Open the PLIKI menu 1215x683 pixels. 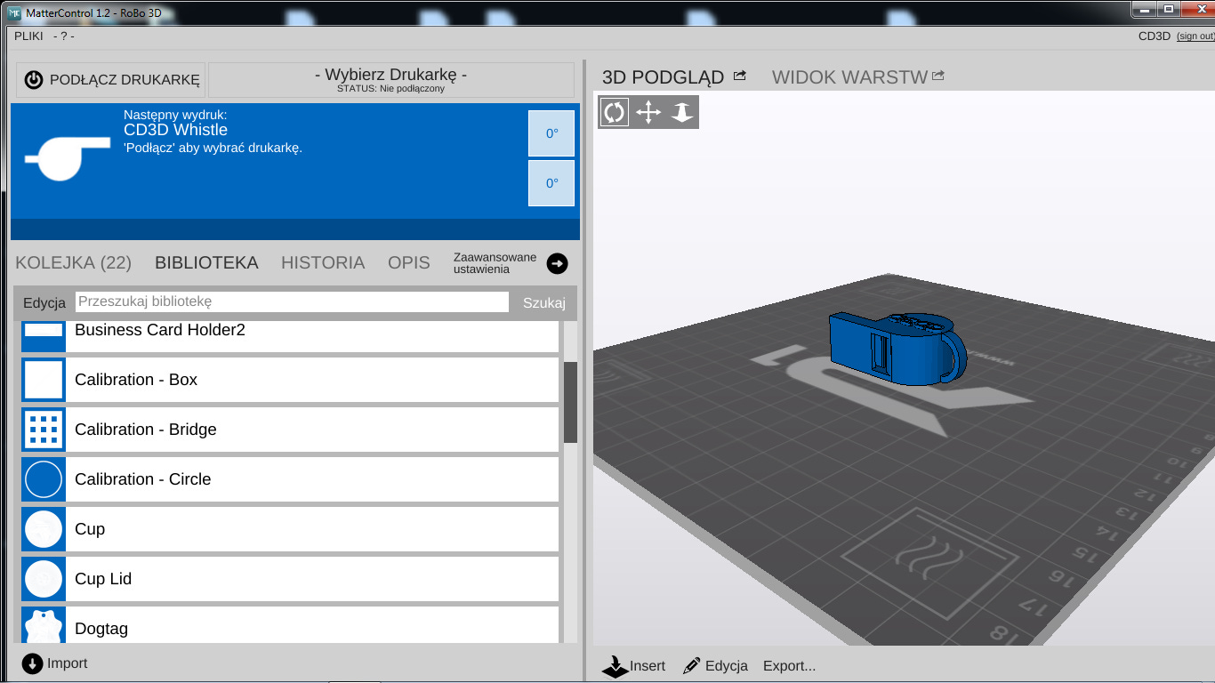point(29,36)
